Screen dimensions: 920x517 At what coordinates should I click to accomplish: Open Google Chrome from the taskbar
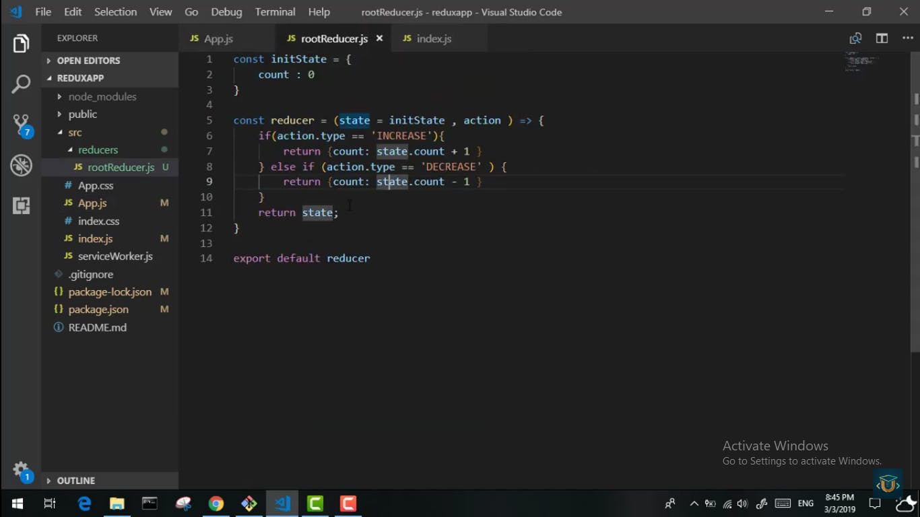(216, 504)
